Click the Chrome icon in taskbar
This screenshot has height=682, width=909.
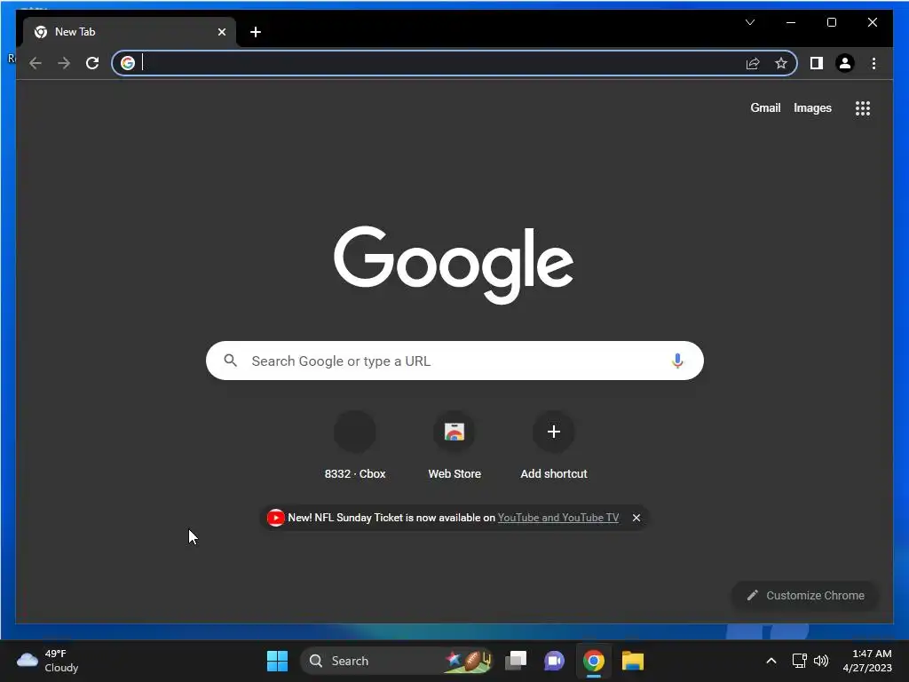[x=594, y=661]
